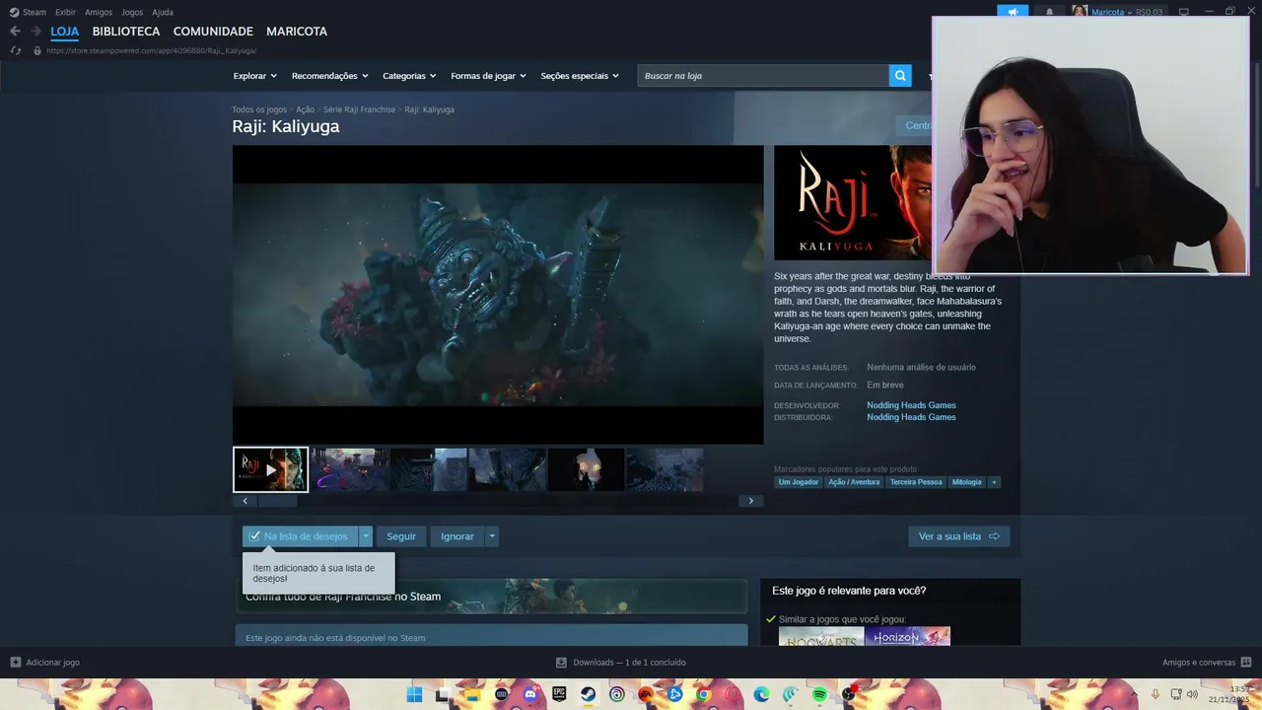This screenshot has width=1262, height=710.
Task: Click the Steam taskbar icon
Action: [x=588, y=694]
